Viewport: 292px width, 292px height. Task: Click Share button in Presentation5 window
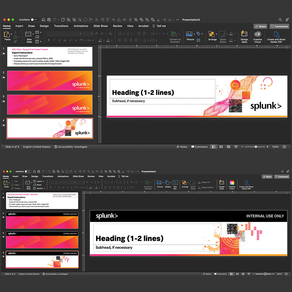(260, 26)
